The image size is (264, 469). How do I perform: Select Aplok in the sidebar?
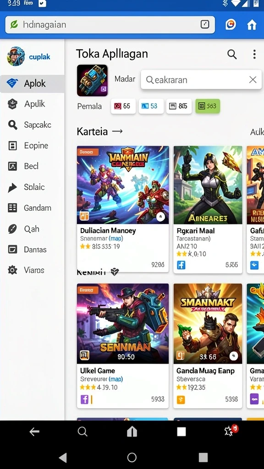(x=33, y=83)
